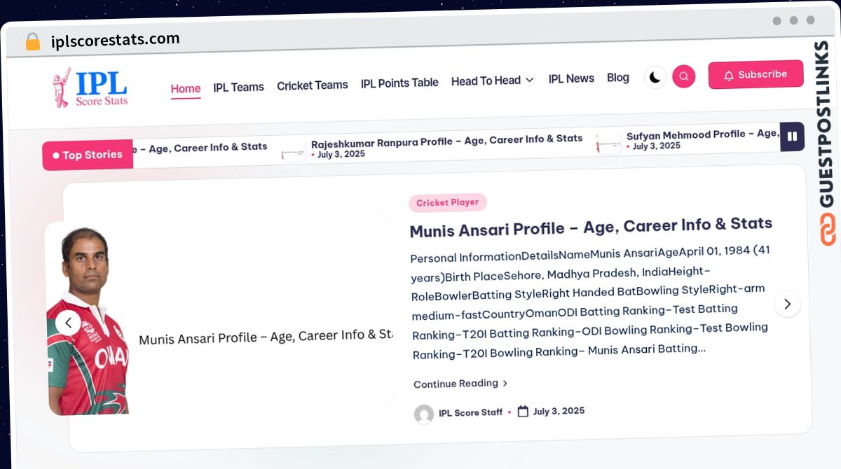Click the iplscorestats.com address bar
The image size is (841, 469).
tap(115, 40)
